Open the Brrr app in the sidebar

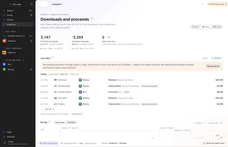pos(18,64)
